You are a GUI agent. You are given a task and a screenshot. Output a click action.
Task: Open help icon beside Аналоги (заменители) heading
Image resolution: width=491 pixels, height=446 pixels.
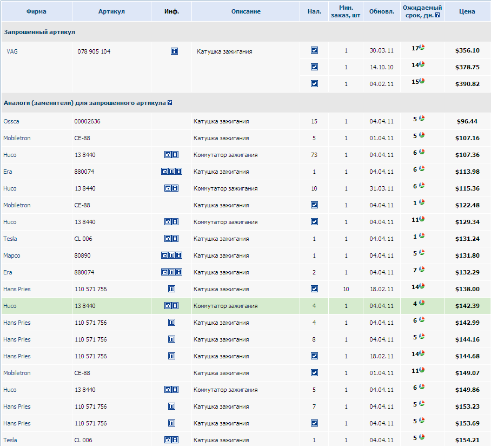pyautogui.click(x=170, y=102)
